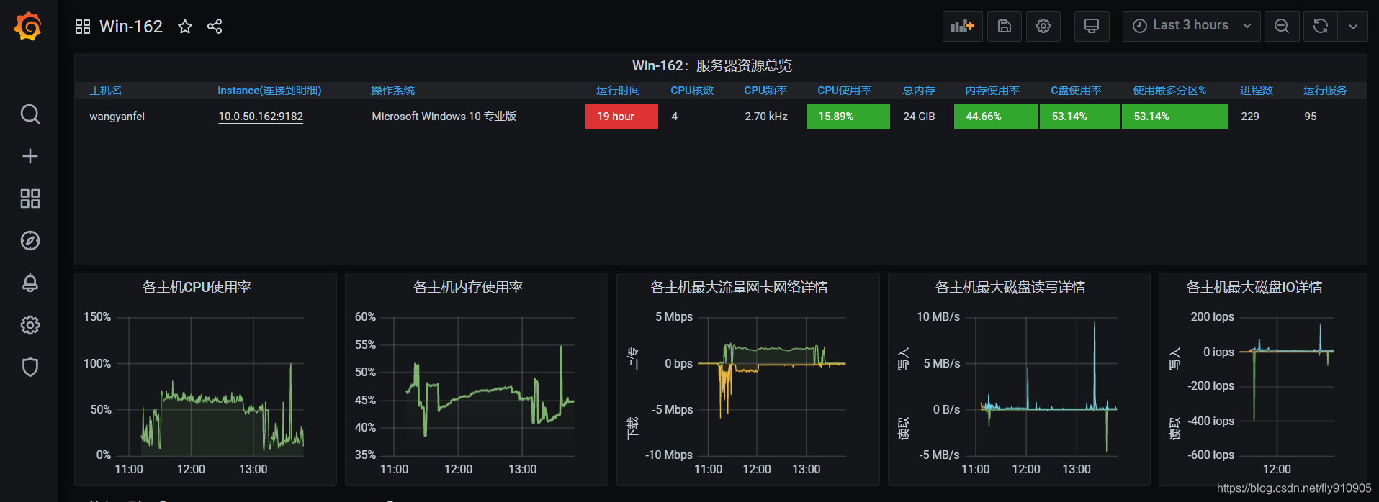Share the Win-162 dashboard
This screenshot has width=1379, height=502.
215,27
